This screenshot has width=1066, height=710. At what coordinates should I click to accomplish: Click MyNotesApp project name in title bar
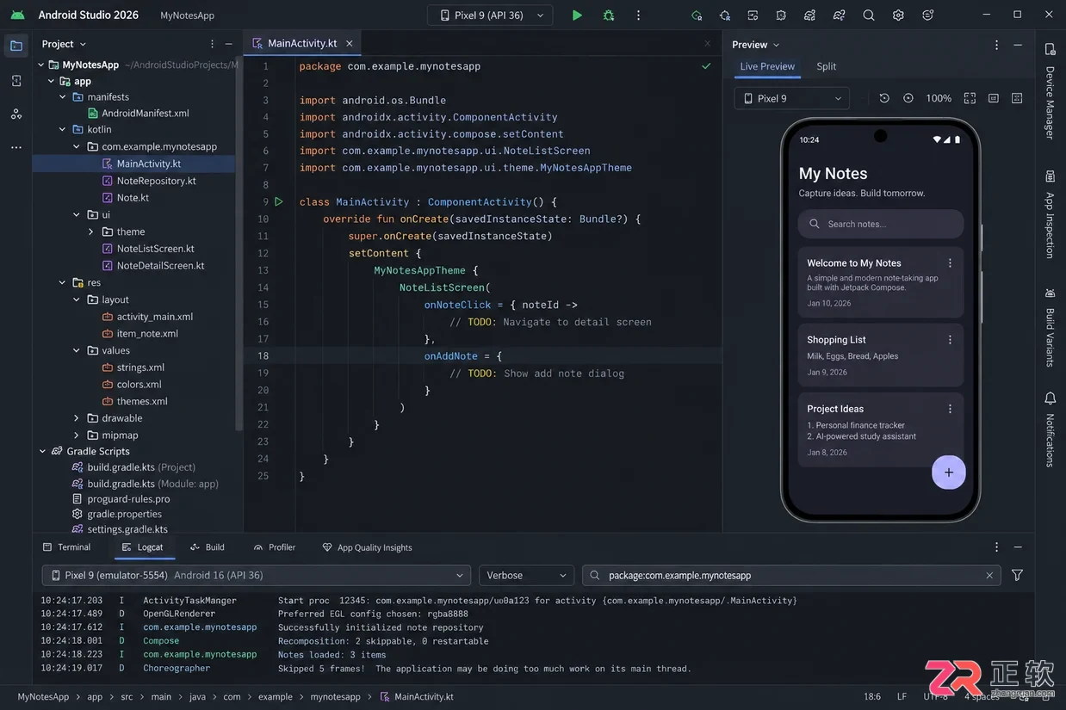[187, 15]
